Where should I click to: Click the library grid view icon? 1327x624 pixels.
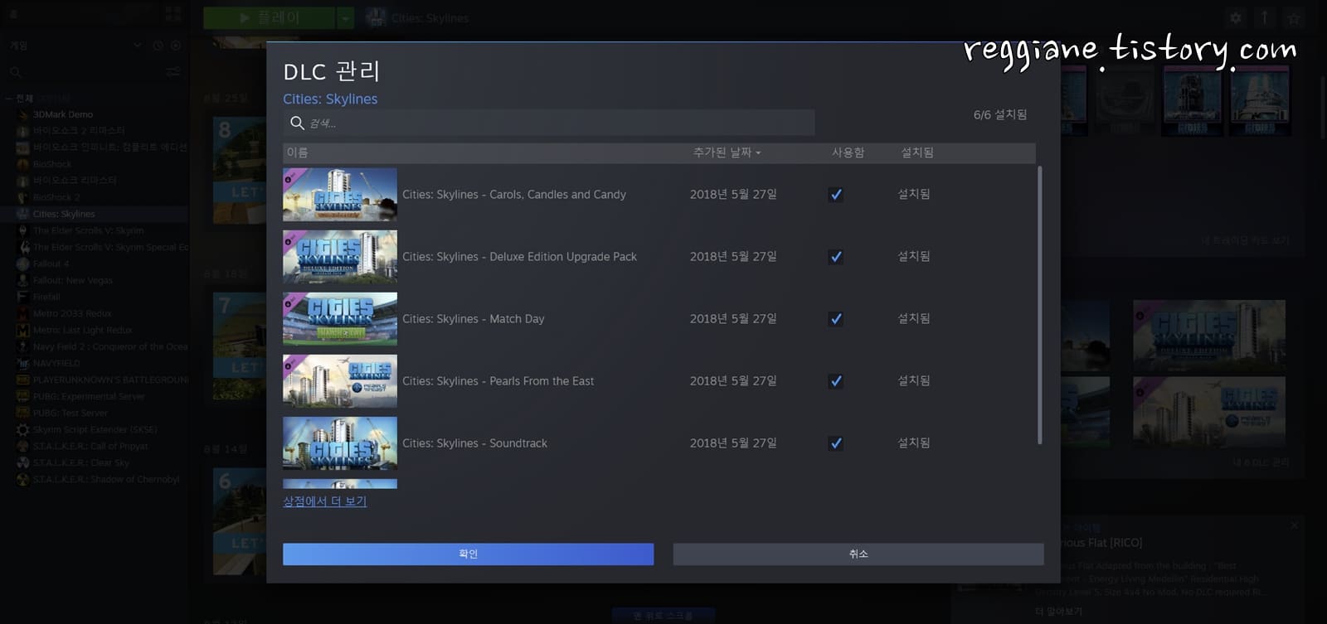173,12
